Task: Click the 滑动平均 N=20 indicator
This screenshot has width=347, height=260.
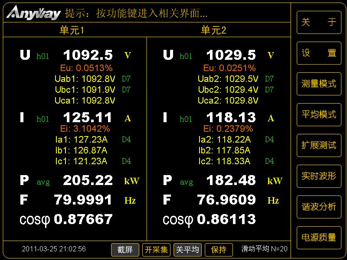Action: (x=264, y=249)
